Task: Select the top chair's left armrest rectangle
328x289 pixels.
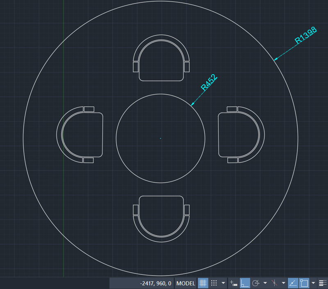Action: click(x=136, y=67)
